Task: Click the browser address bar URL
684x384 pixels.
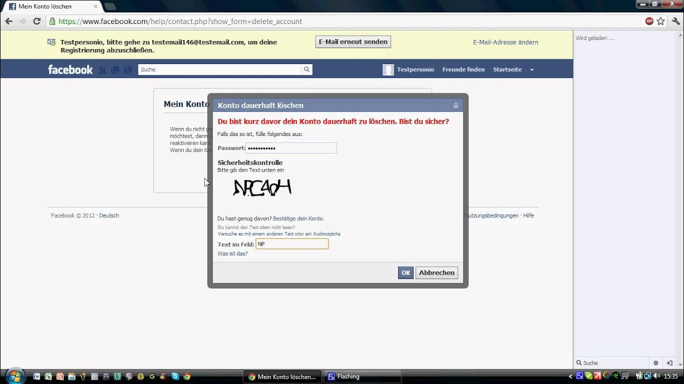Action: 180,21
